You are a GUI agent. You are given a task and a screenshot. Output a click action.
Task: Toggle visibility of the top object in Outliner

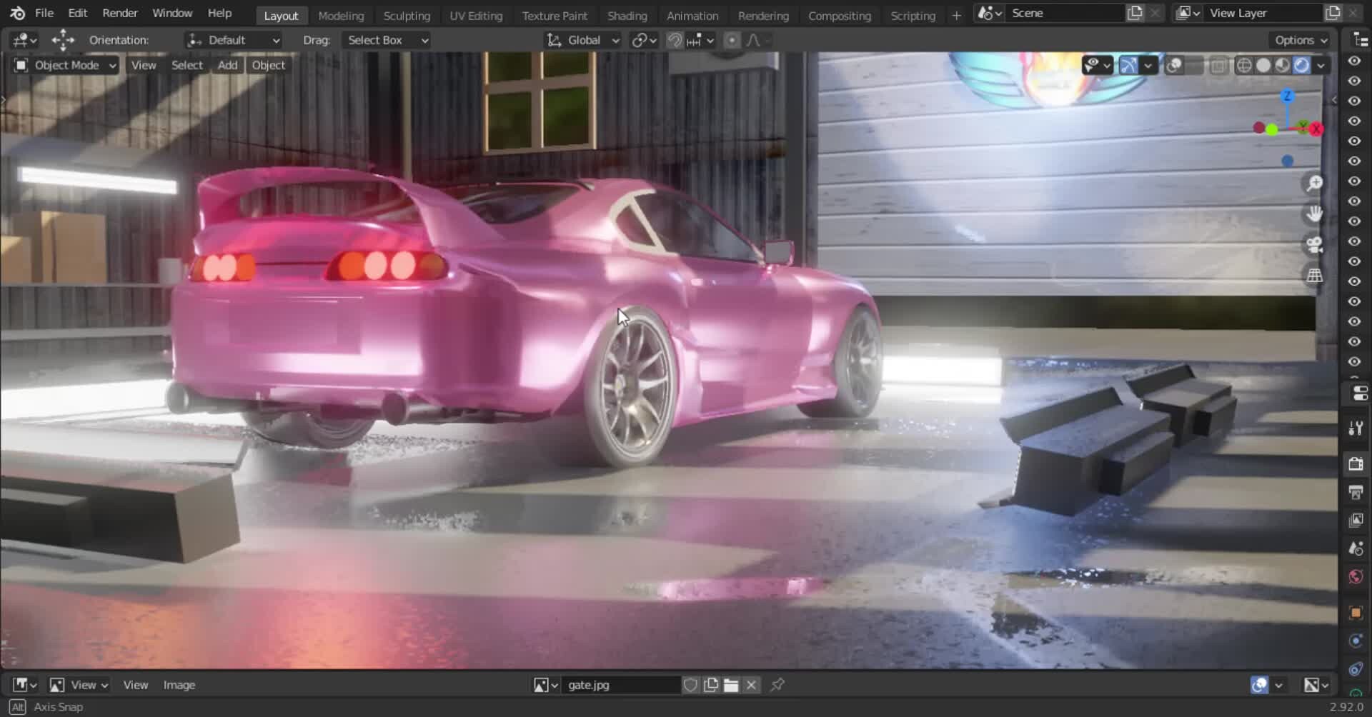pos(1354,60)
